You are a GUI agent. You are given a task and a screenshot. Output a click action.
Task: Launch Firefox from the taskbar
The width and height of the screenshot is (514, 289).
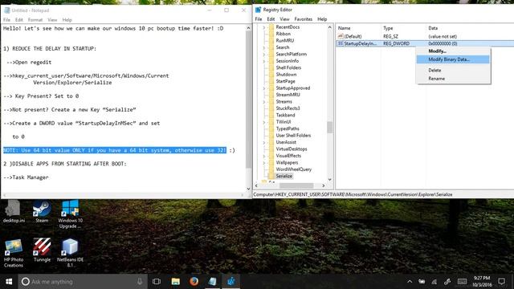click(x=194, y=282)
